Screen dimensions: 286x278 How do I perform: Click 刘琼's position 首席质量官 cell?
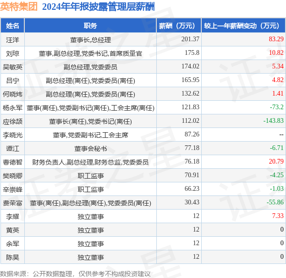(90, 53)
